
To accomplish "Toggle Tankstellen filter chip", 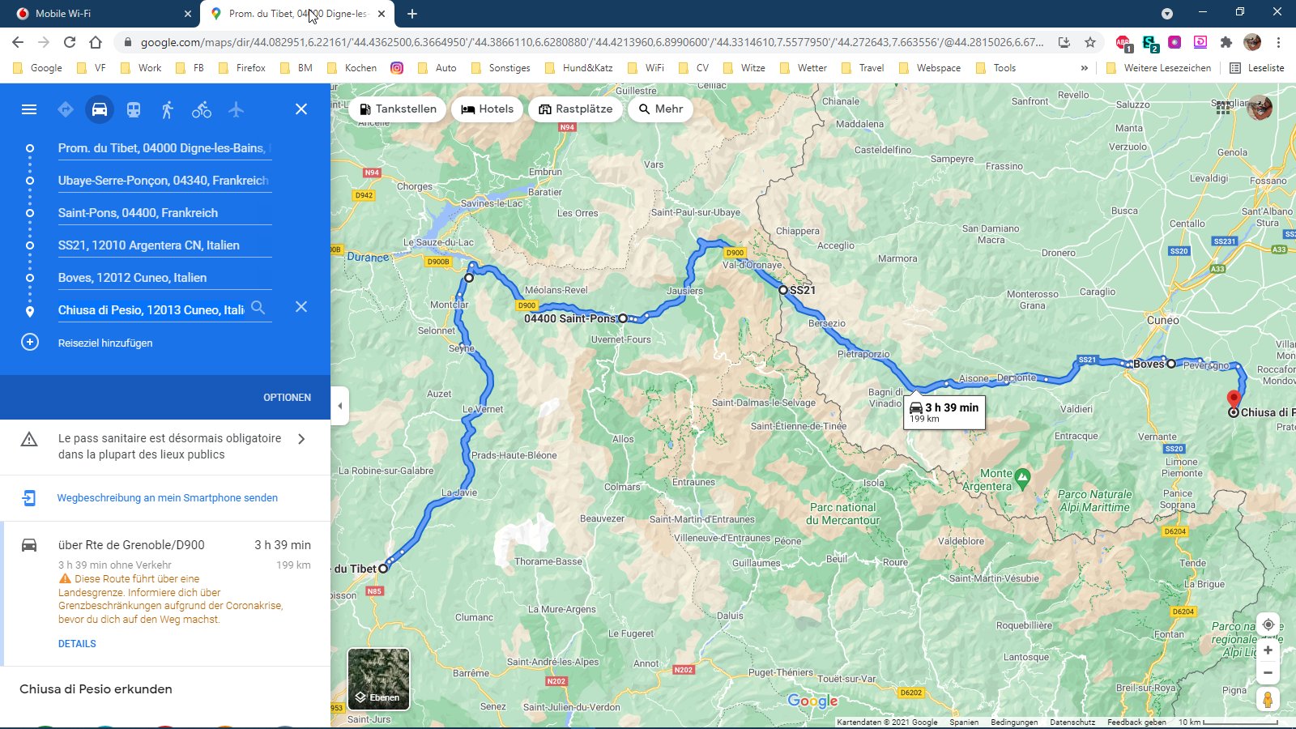I will pos(398,109).
